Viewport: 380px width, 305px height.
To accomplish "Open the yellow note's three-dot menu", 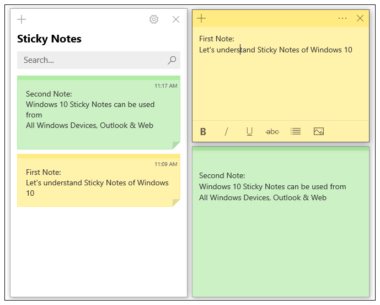I will (x=342, y=18).
